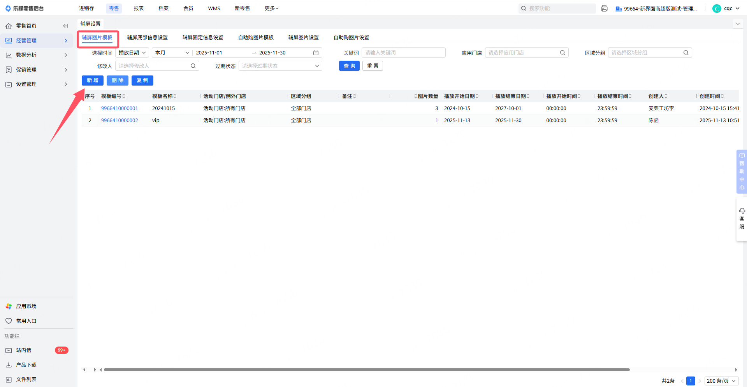Go to 零售首页 in the sidebar
Image resolution: width=747 pixels, height=387 pixels.
26,26
